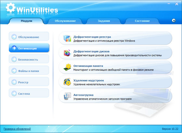This screenshot has width=182, height=133.
Task: Click the arrow icon beside Обслуживание sidebar
Action: [x=14, y=37]
